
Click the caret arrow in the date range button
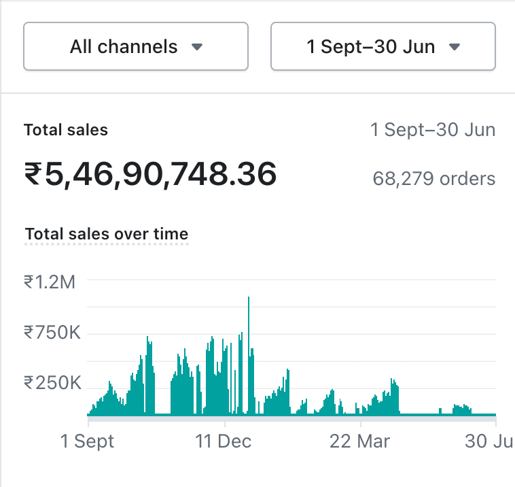[x=455, y=47]
